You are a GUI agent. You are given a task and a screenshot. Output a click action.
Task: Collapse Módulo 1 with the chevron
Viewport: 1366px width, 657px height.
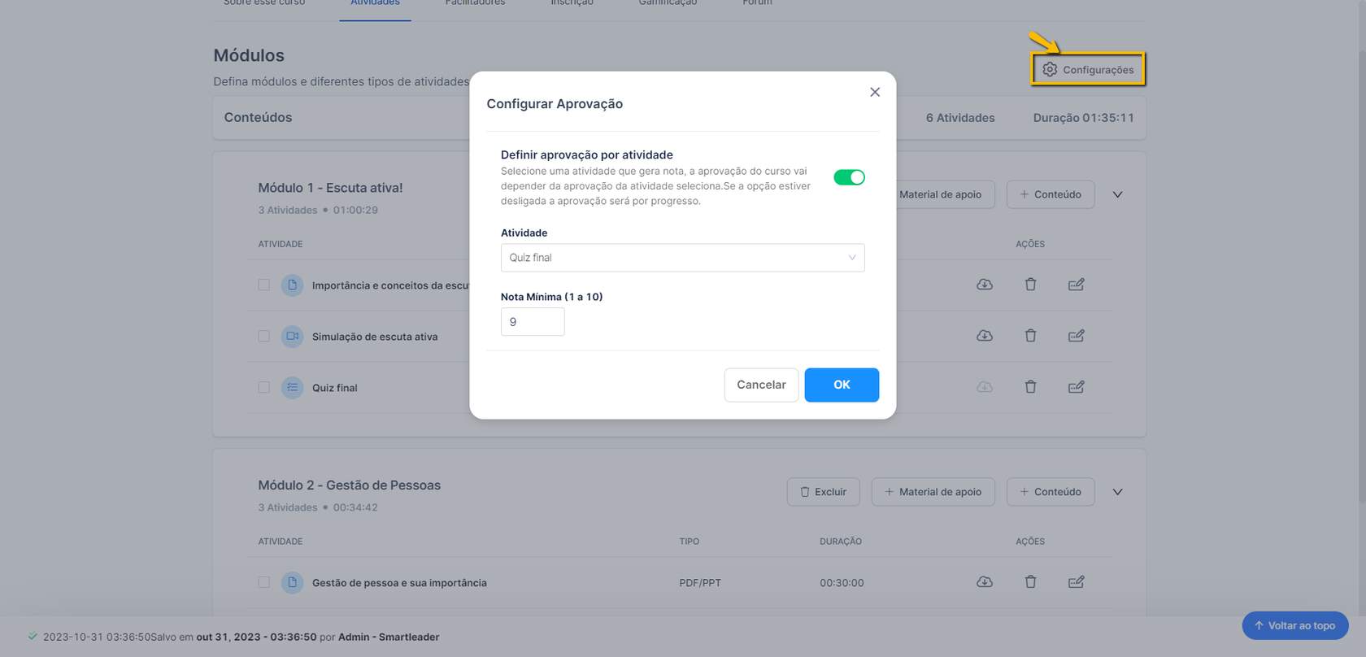pyautogui.click(x=1117, y=195)
